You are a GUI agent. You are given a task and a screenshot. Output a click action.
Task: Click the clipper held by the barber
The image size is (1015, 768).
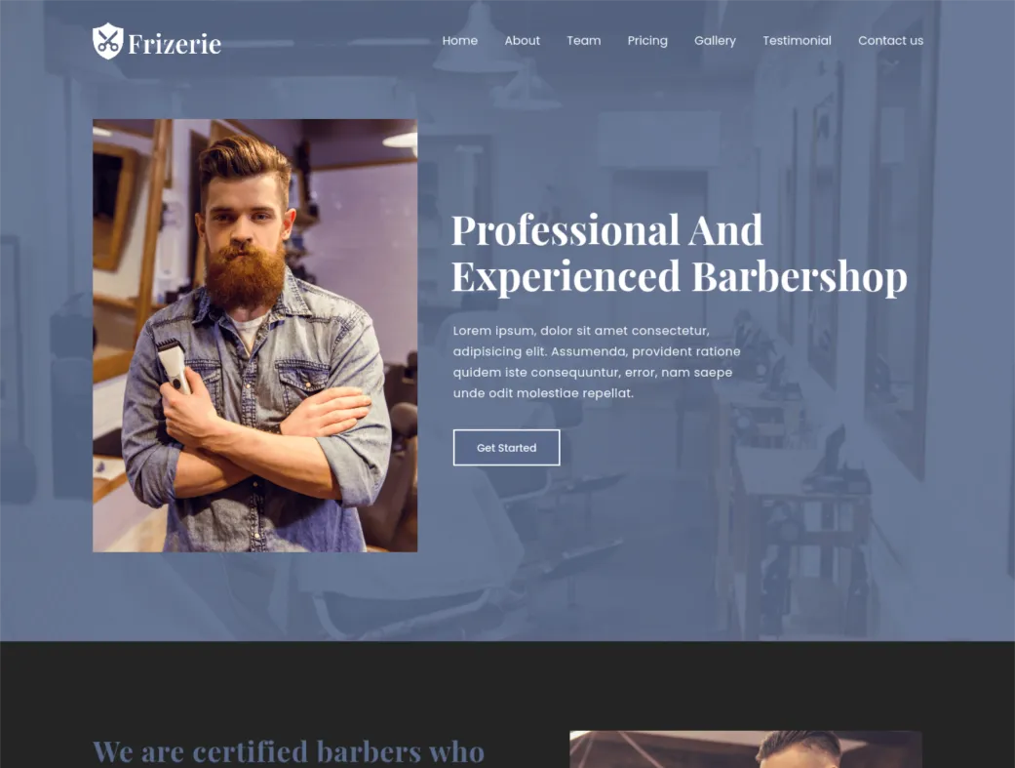point(175,365)
